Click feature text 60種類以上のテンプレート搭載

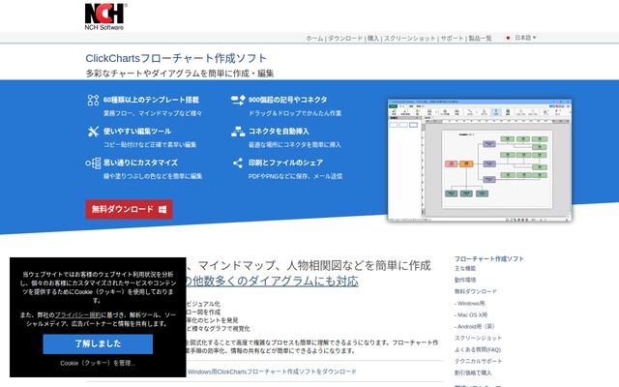pos(151,100)
